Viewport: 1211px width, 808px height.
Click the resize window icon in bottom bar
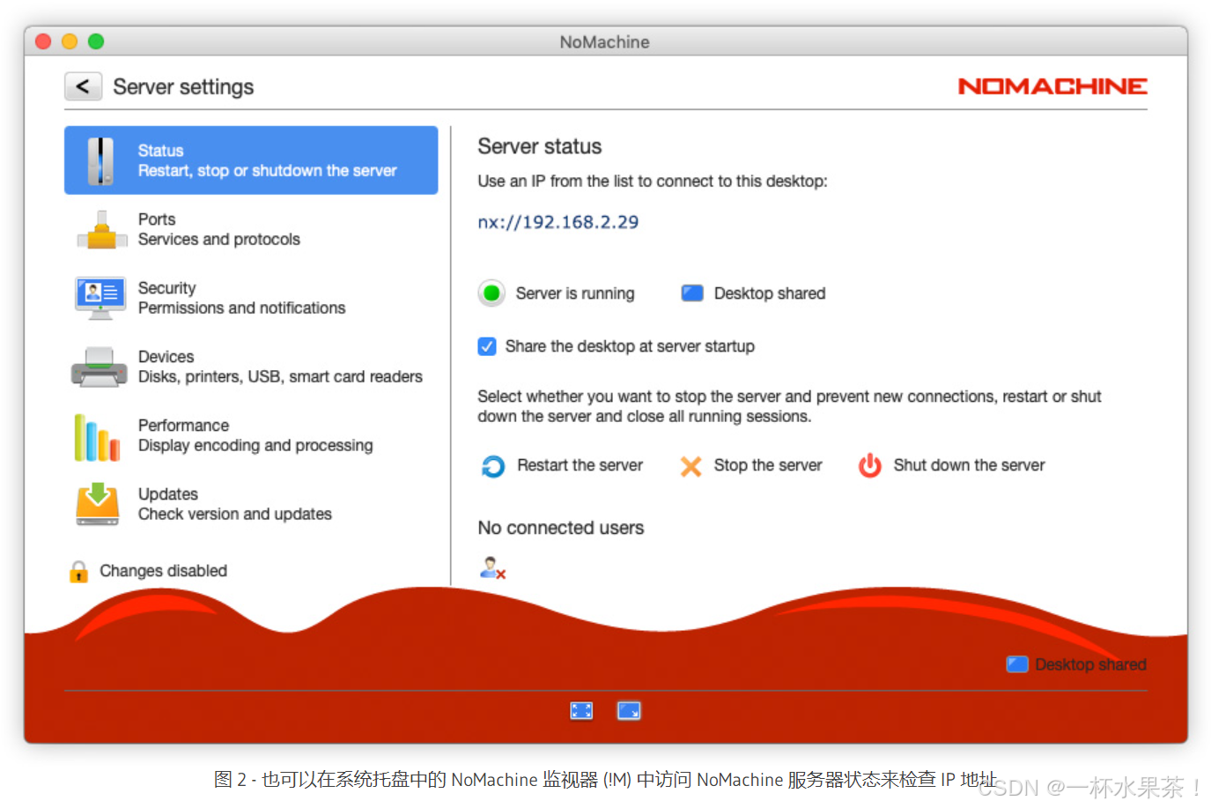pyautogui.click(x=629, y=710)
